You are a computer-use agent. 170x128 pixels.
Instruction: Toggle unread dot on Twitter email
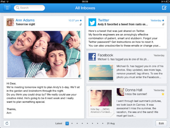click(x=163, y=20)
